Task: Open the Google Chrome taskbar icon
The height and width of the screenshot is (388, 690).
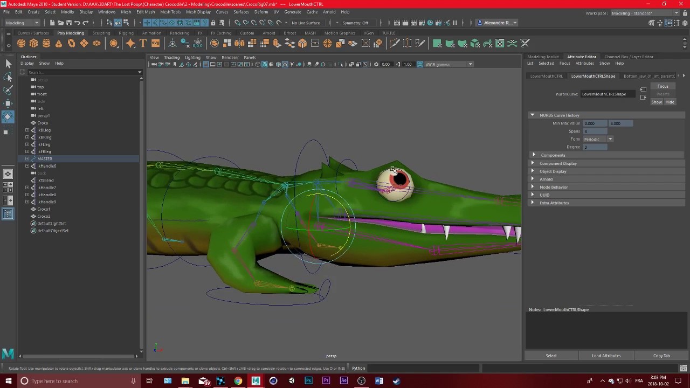Action: tap(238, 381)
